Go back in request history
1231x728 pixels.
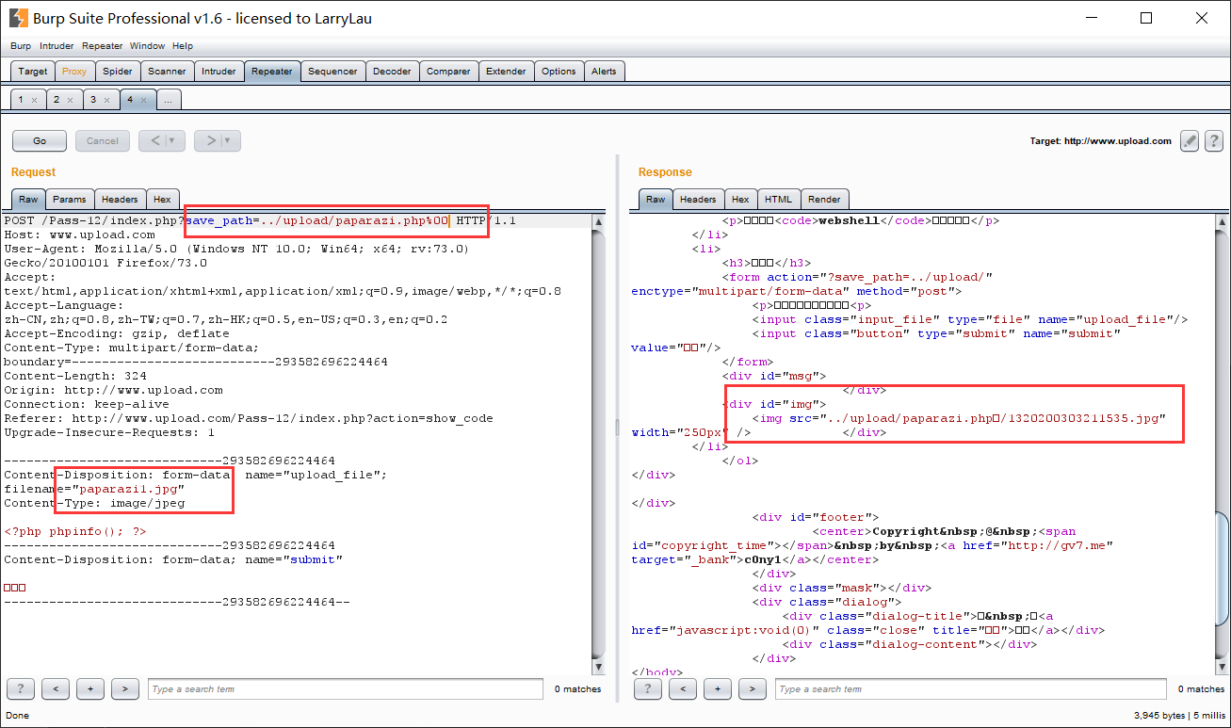coord(162,141)
